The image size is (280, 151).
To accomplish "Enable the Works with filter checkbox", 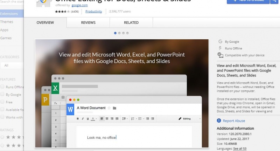I will coord(2,117).
